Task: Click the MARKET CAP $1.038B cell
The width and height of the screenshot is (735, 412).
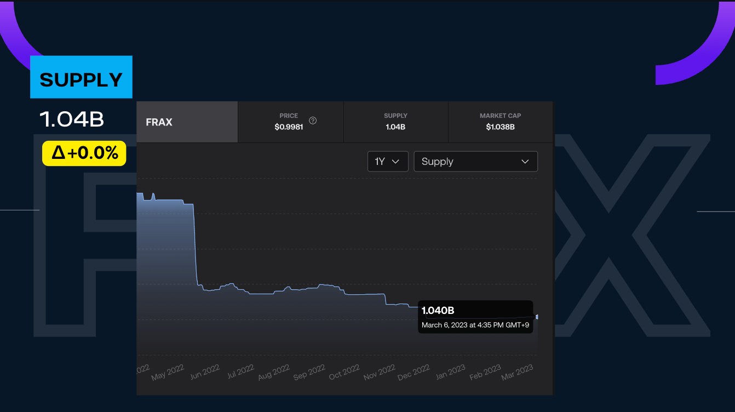Action: pyautogui.click(x=501, y=122)
